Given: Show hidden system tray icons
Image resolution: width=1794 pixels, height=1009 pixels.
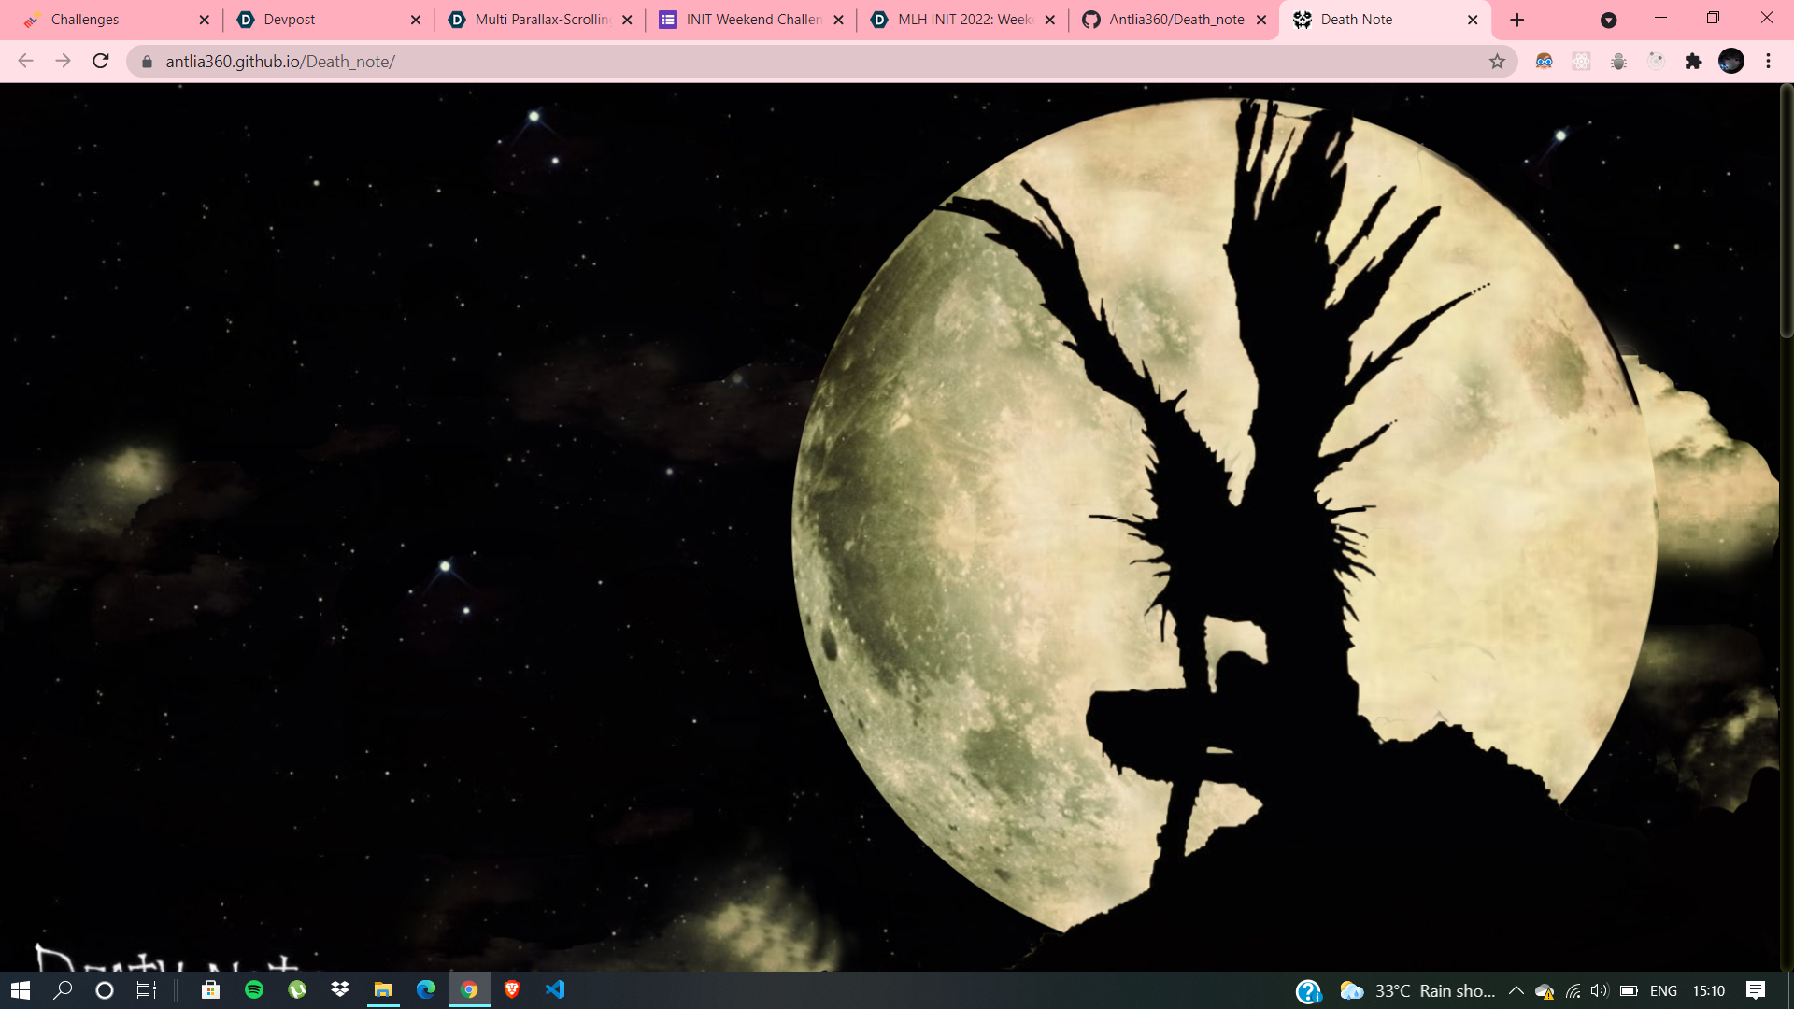Looking at the screenshot, I should [1516, 990].
